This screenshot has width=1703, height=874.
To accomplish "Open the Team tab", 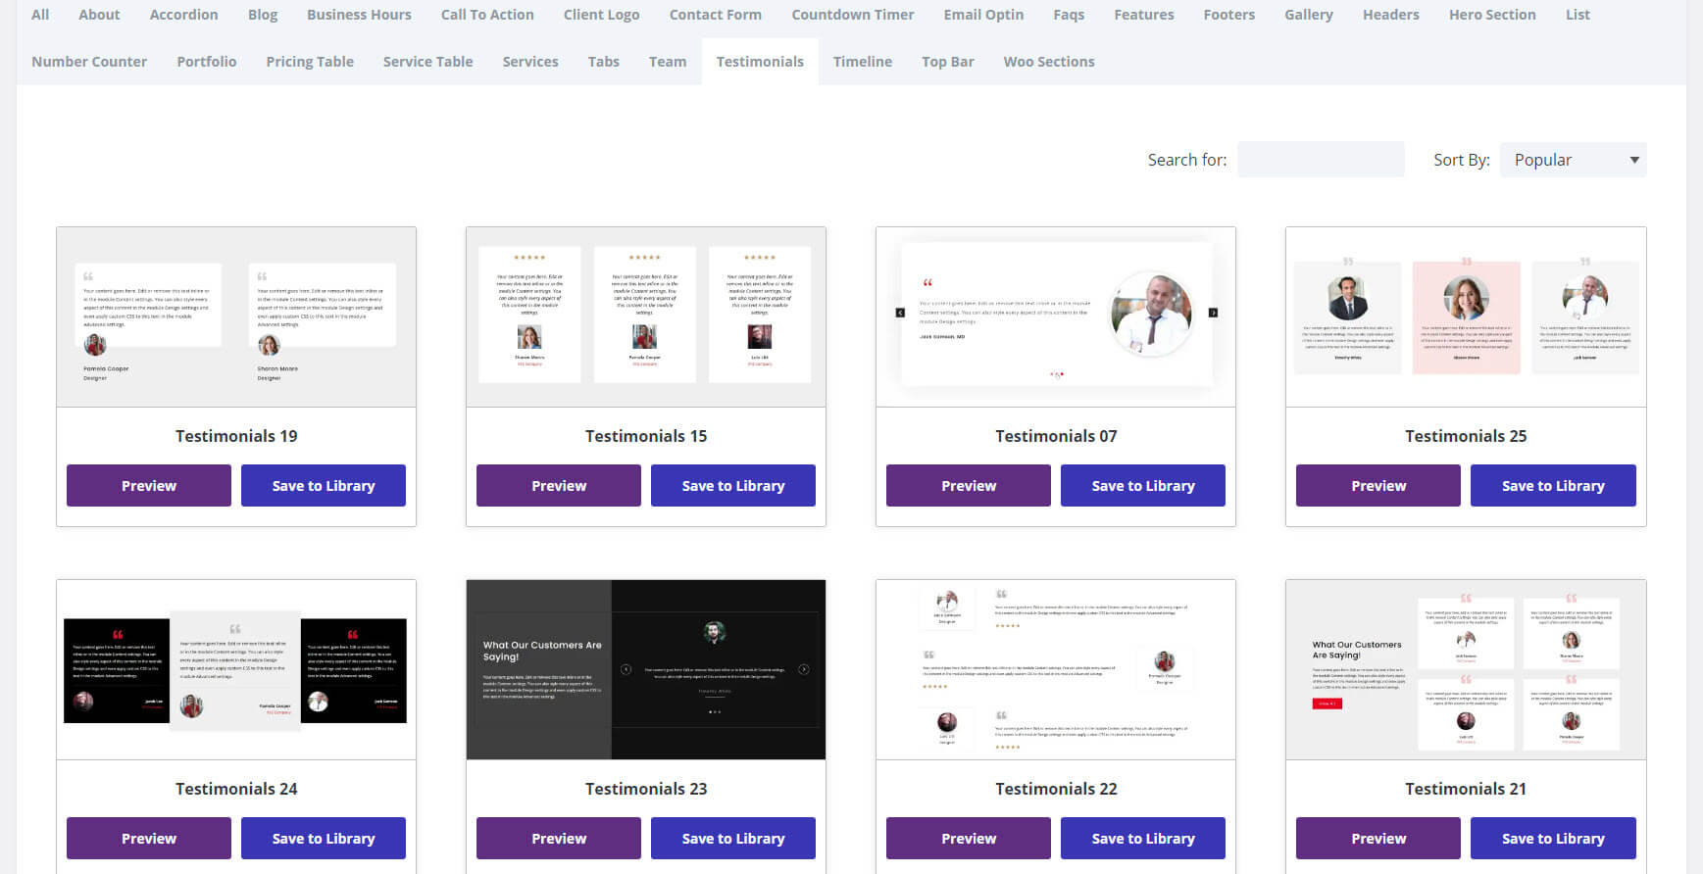I will click(668, 62).
